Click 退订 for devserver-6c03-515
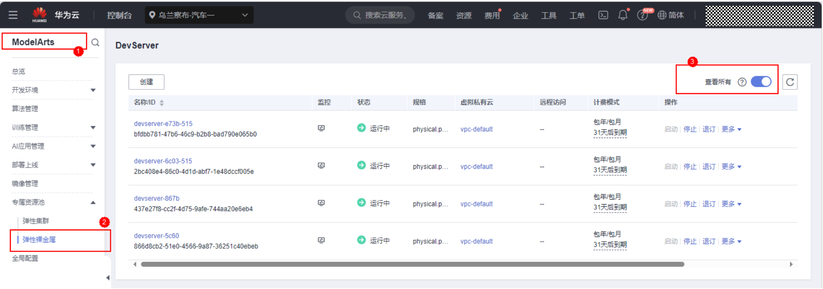 709,167
